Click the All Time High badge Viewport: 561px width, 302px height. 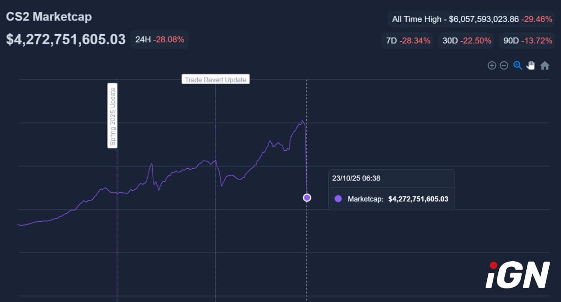[x=472, y=19]
